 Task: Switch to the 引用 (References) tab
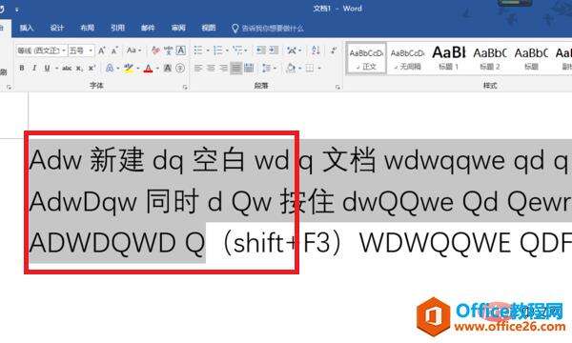click(x=117, y=28)
